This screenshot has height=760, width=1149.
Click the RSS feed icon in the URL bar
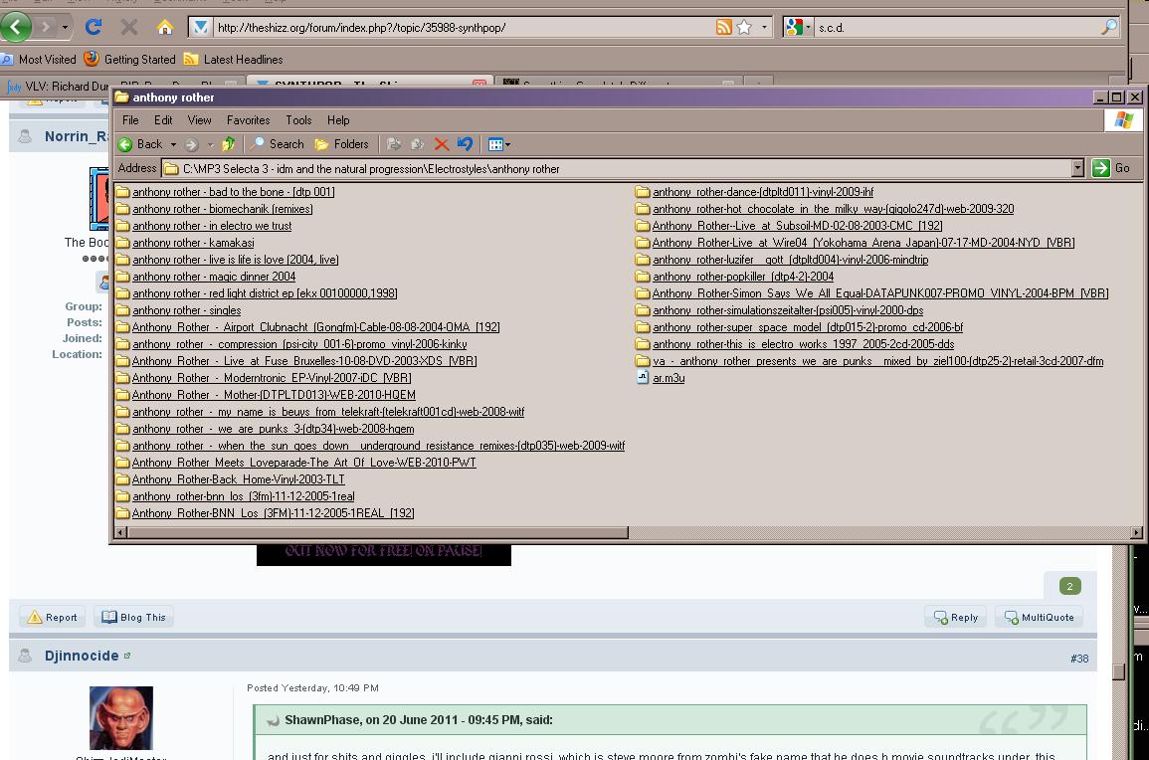click(x=724, y=27)
